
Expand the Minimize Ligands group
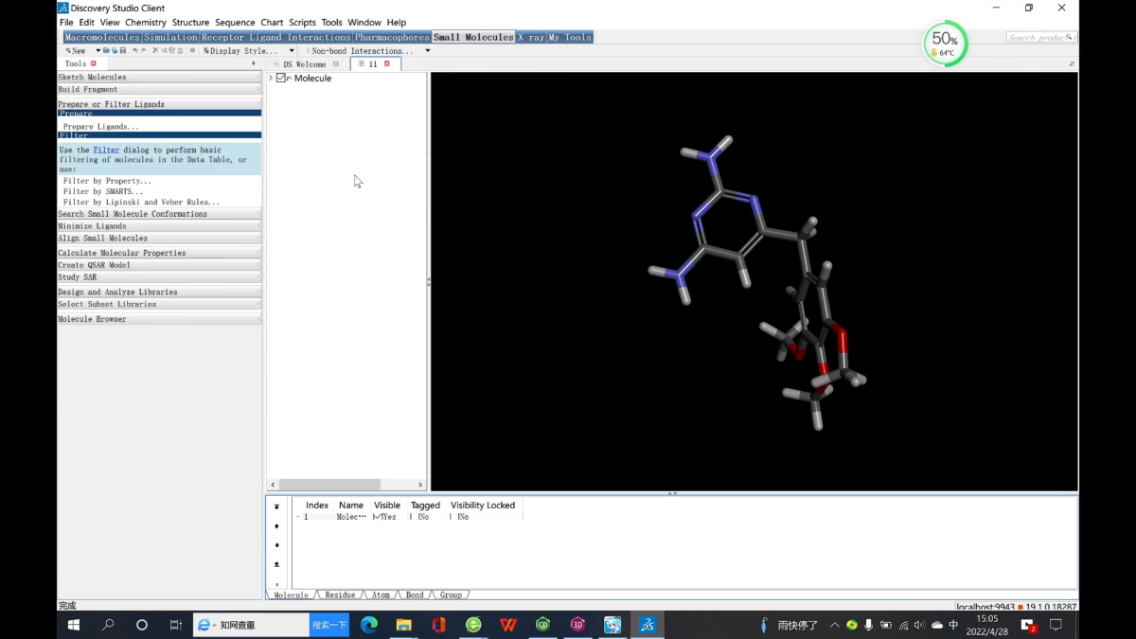(x=159, y=226)
